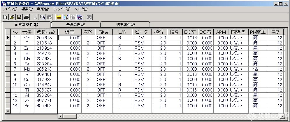Click the ピーク column header
This screenshot has width=290, height=122.
(142, 32)
